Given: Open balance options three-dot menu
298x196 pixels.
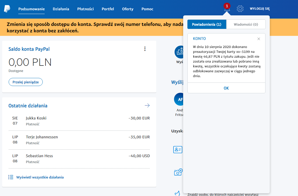Looking at the screenshot, I should click(145, 49).
